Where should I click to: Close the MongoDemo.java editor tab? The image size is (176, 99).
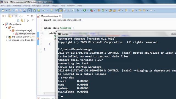pos(60,16)
